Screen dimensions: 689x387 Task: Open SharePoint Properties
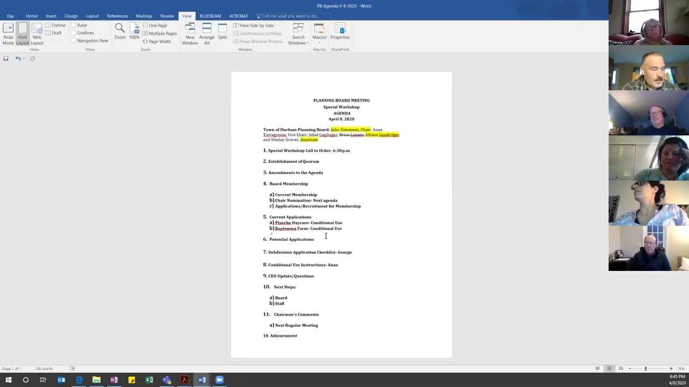tap(340, 31)
